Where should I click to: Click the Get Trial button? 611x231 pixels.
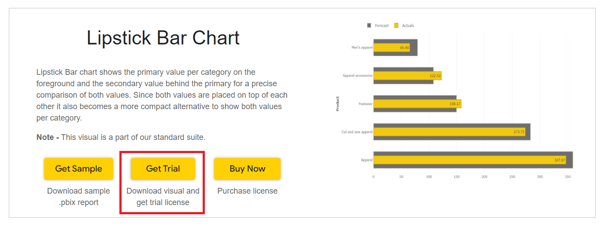(x=163, y=169)
